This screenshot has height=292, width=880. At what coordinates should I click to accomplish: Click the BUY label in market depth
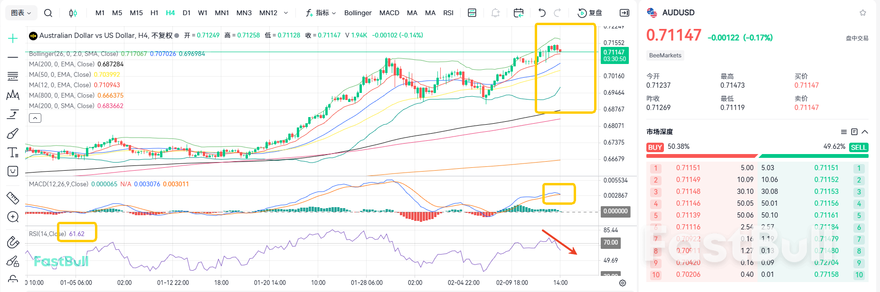tap(655, 147)
